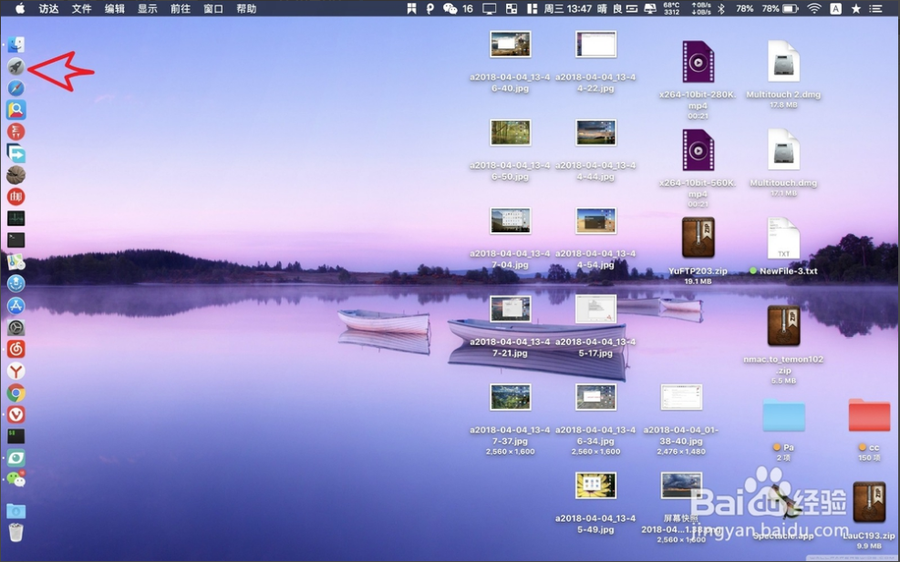Open the 文件 menu
Image resolution: width=900 pixels, height=562 pixels.
[x=82, y=8]
